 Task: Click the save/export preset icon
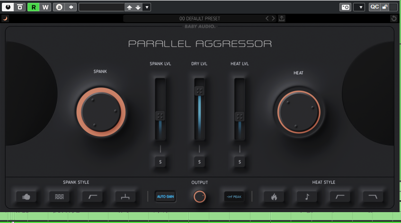pos(282,18)
